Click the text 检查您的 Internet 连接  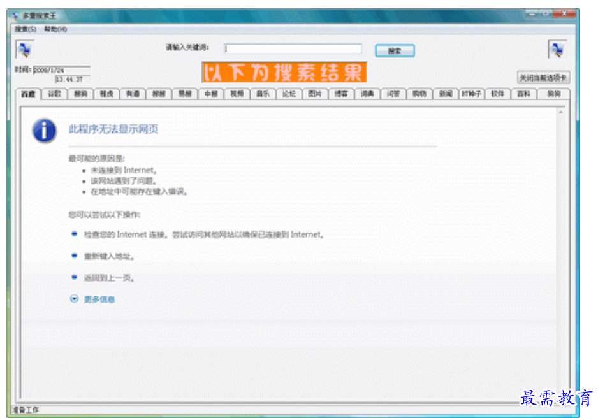coord(126,234)
